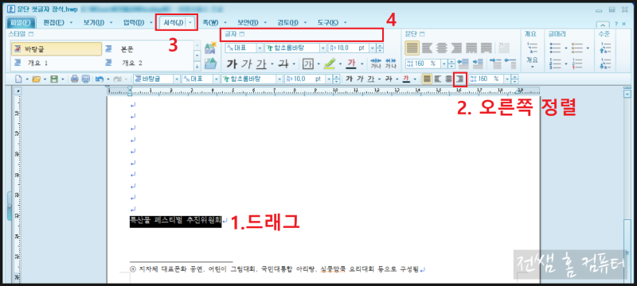Click the New document icon
The image size is (637, 286).
[18, 79]
